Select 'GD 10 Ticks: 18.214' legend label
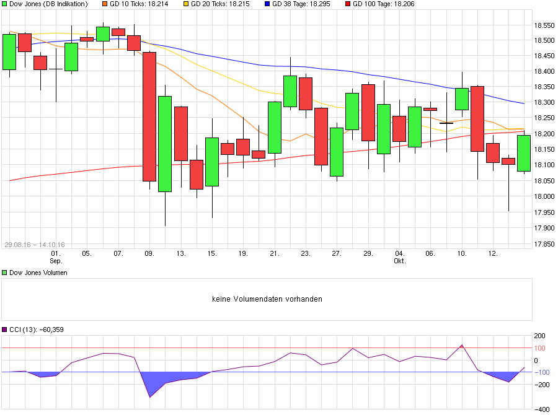This screenshot has height=415, width=558. click(x=139, y=4)
